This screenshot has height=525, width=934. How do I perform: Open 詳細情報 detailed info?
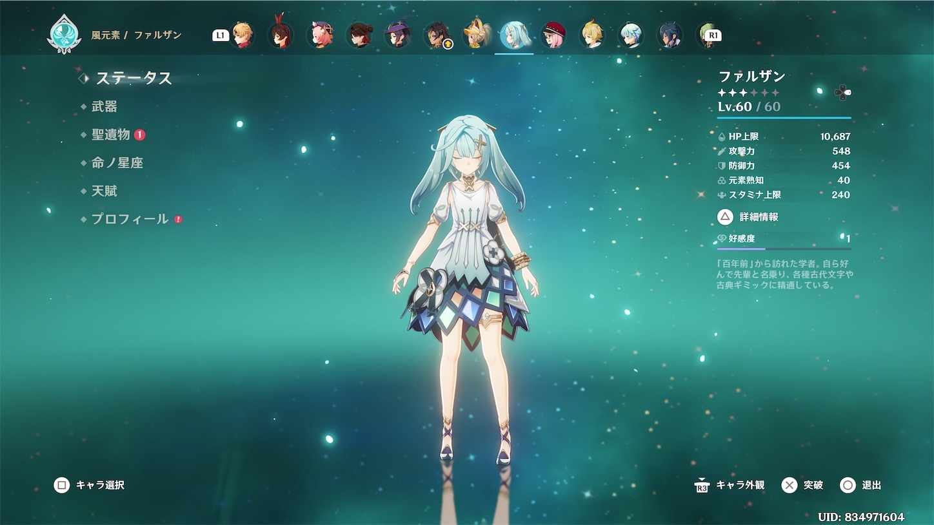point(748,217)
